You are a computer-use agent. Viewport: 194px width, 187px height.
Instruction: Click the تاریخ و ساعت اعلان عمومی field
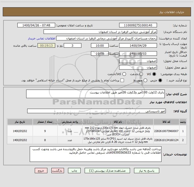point(36,25)
